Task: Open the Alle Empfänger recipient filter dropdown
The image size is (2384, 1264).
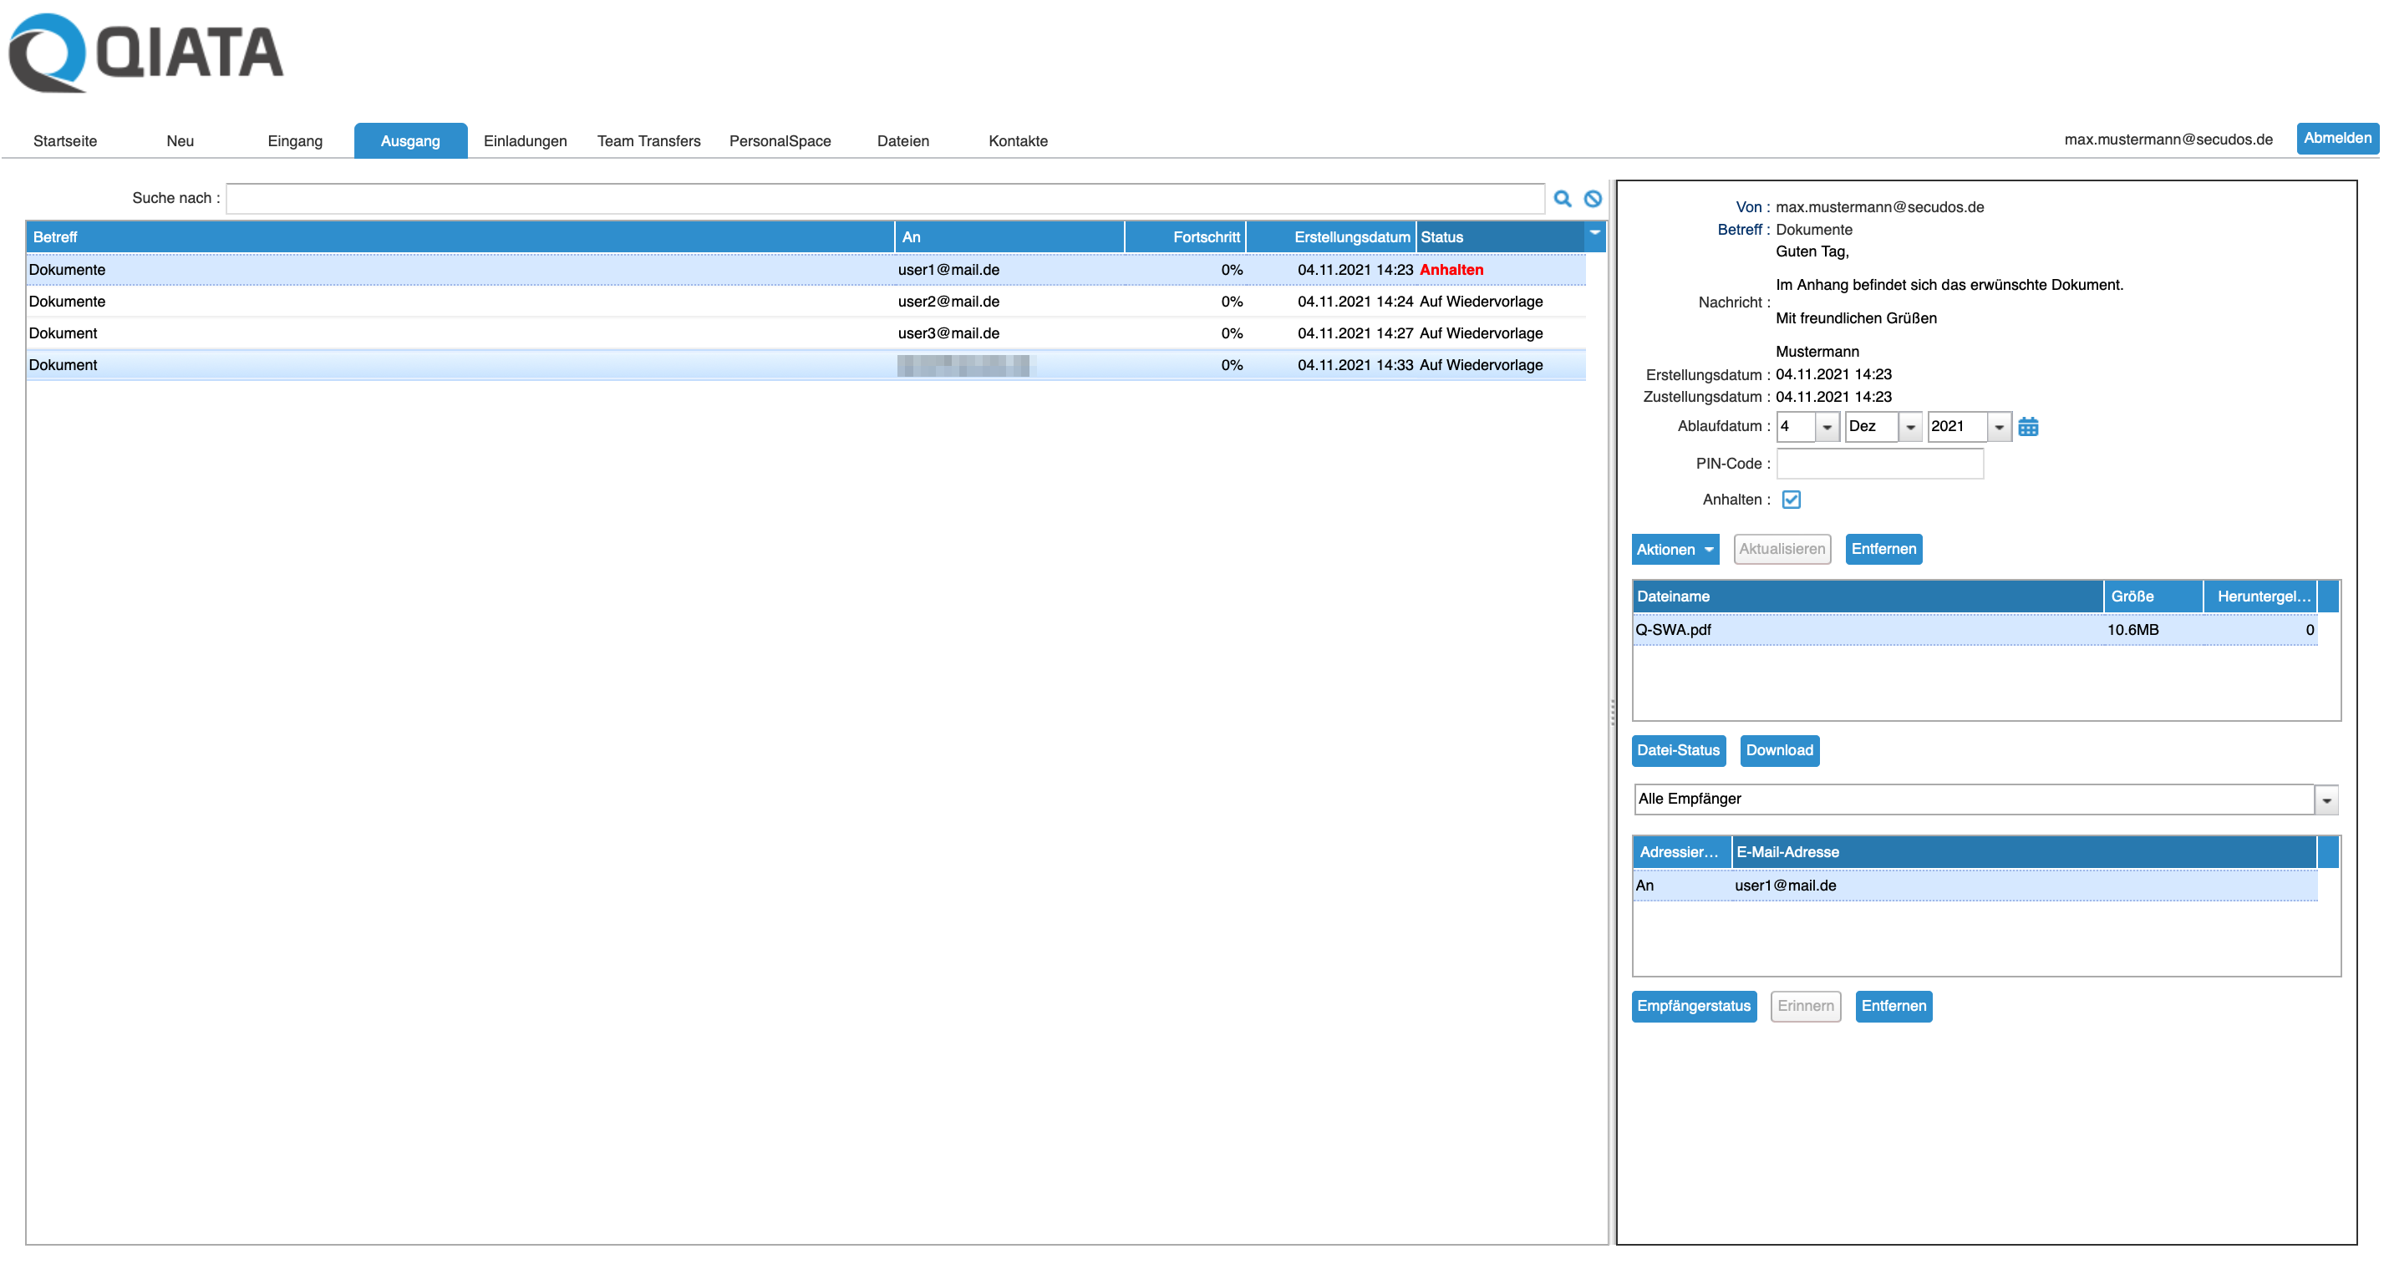Action: tap(2325, 800)
